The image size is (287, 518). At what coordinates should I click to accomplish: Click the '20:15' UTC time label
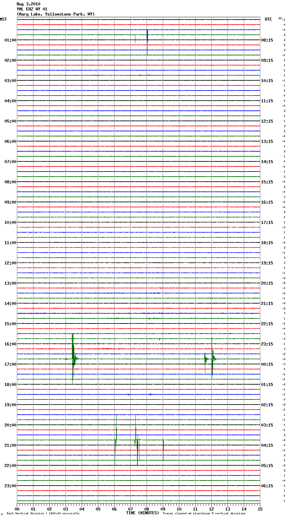[267, 283]
